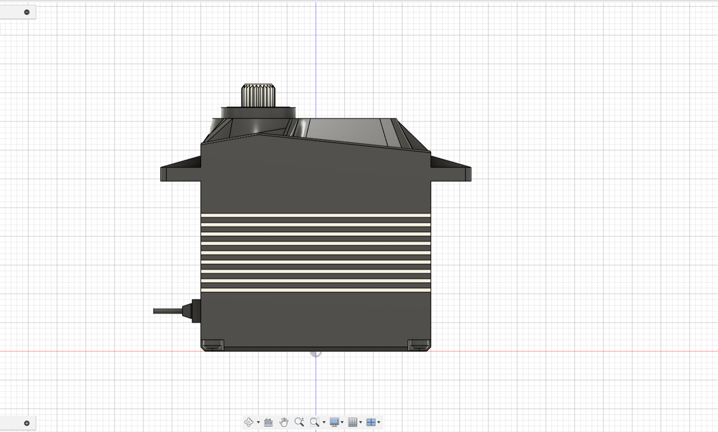Expand the Grid and Snaps dropdown arrow

pyautogui.click(x=360, y=422)
